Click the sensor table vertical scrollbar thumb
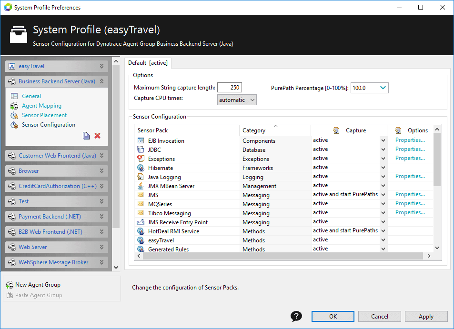This screenshot has width=454, height=329. pos(437,160)
